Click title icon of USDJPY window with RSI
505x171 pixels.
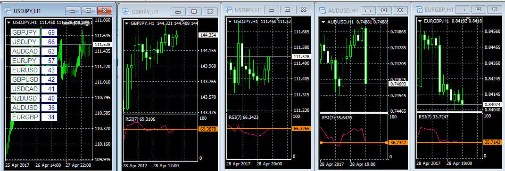229,10
